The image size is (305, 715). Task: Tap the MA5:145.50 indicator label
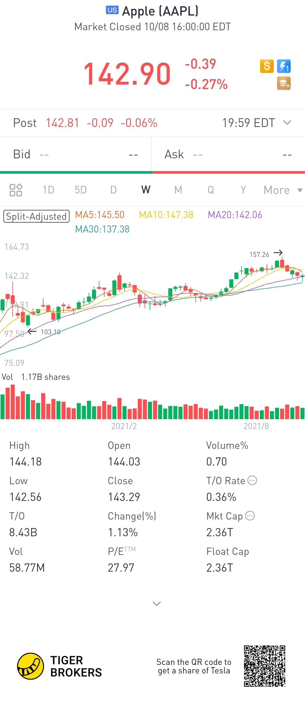(100, 215)
